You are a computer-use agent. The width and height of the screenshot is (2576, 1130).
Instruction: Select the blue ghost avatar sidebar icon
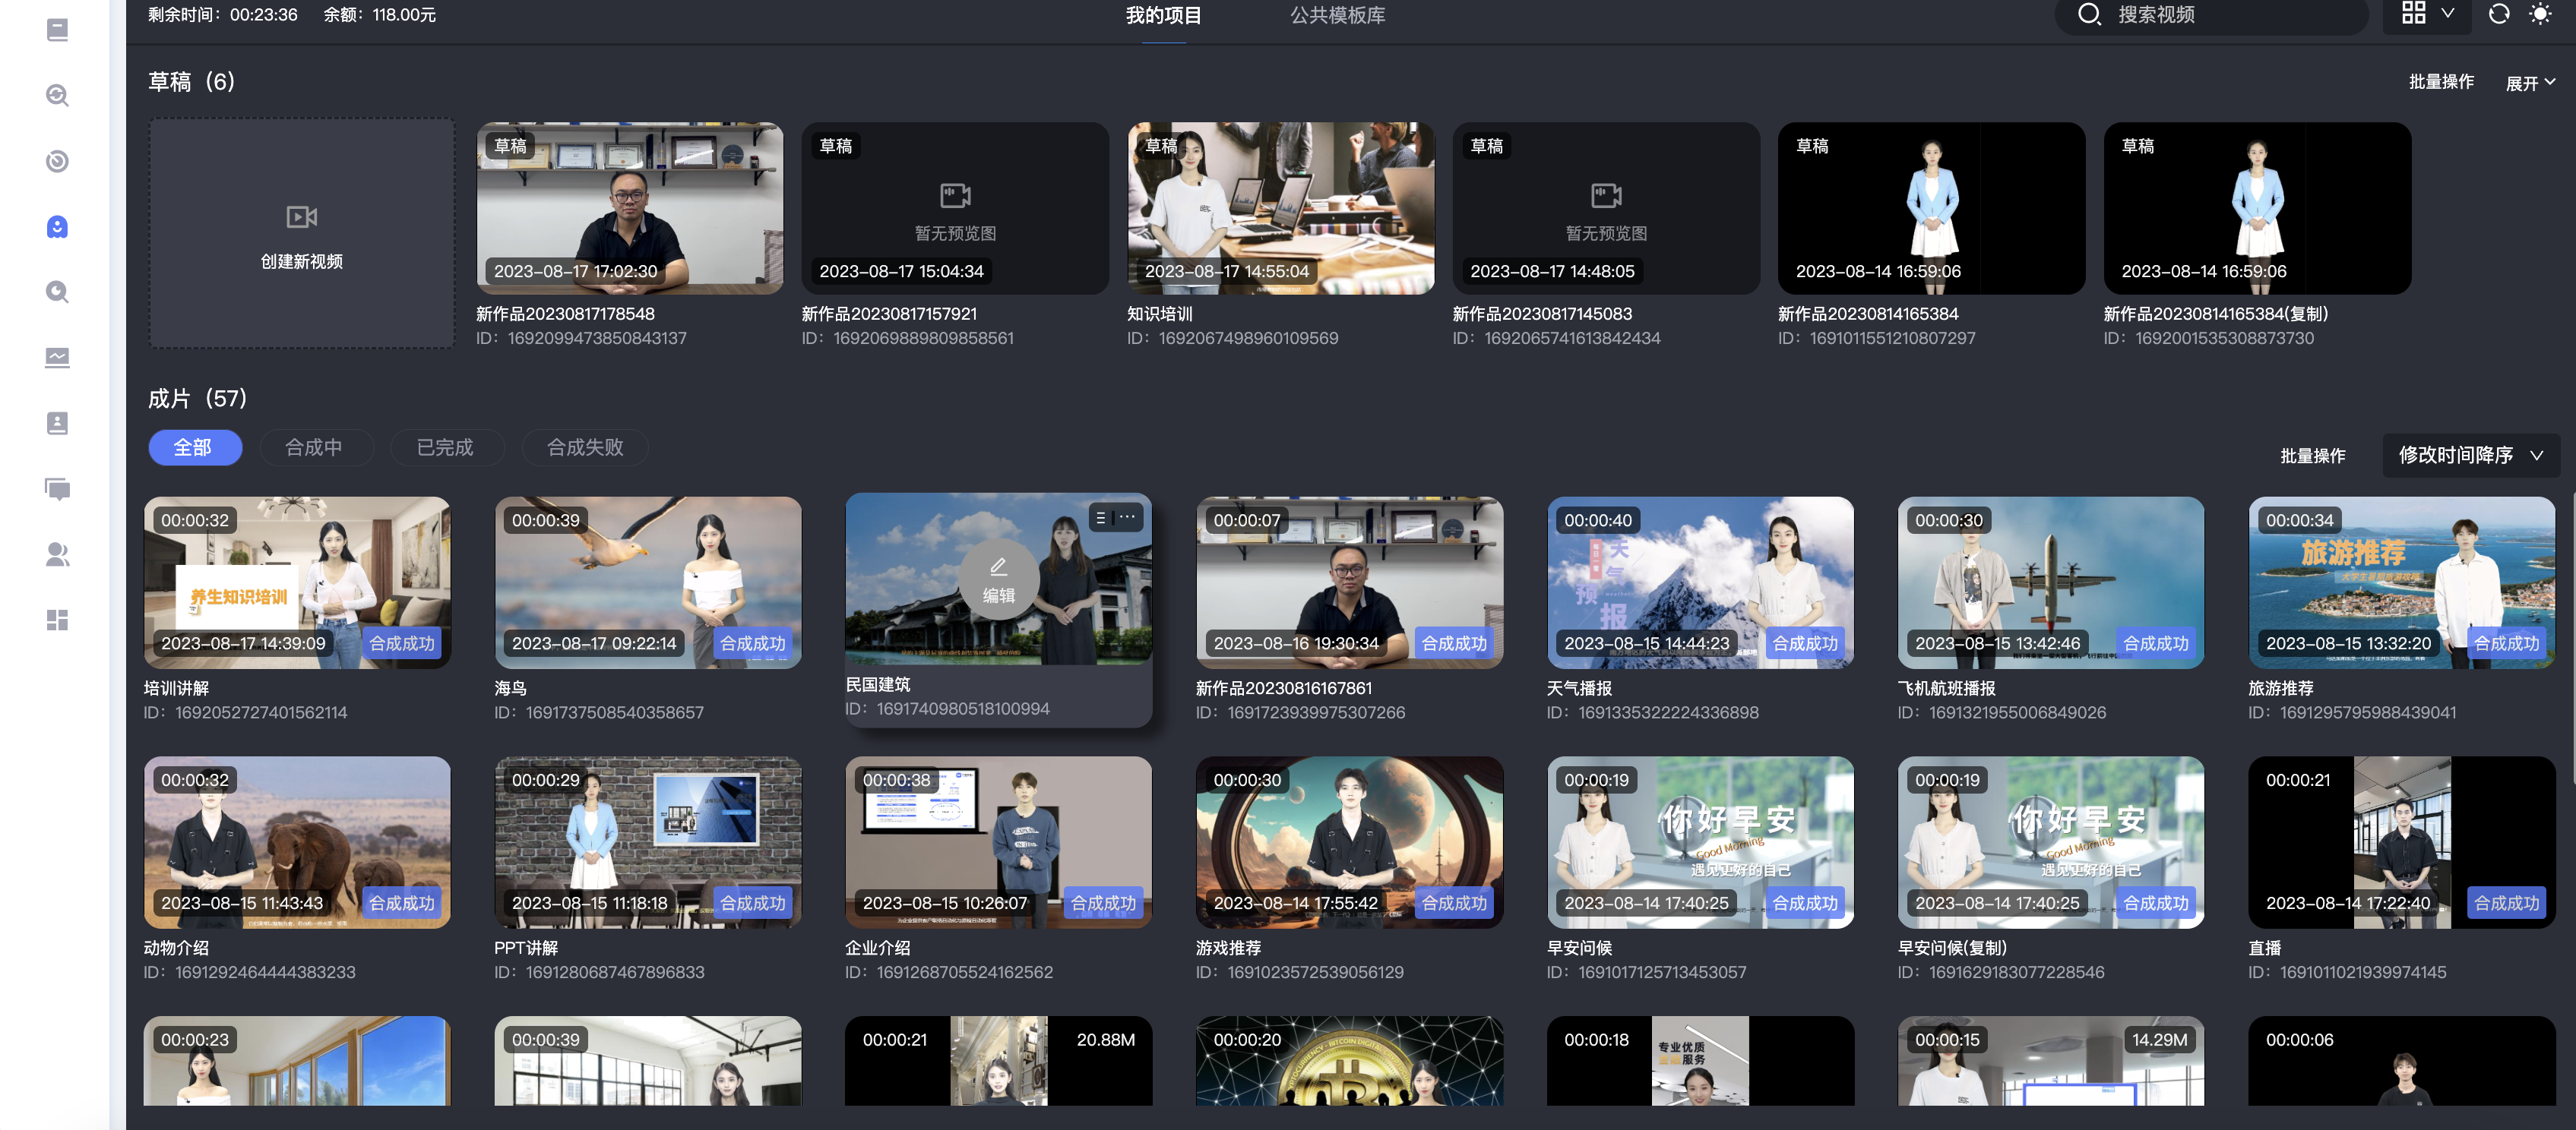pos(57,227)
